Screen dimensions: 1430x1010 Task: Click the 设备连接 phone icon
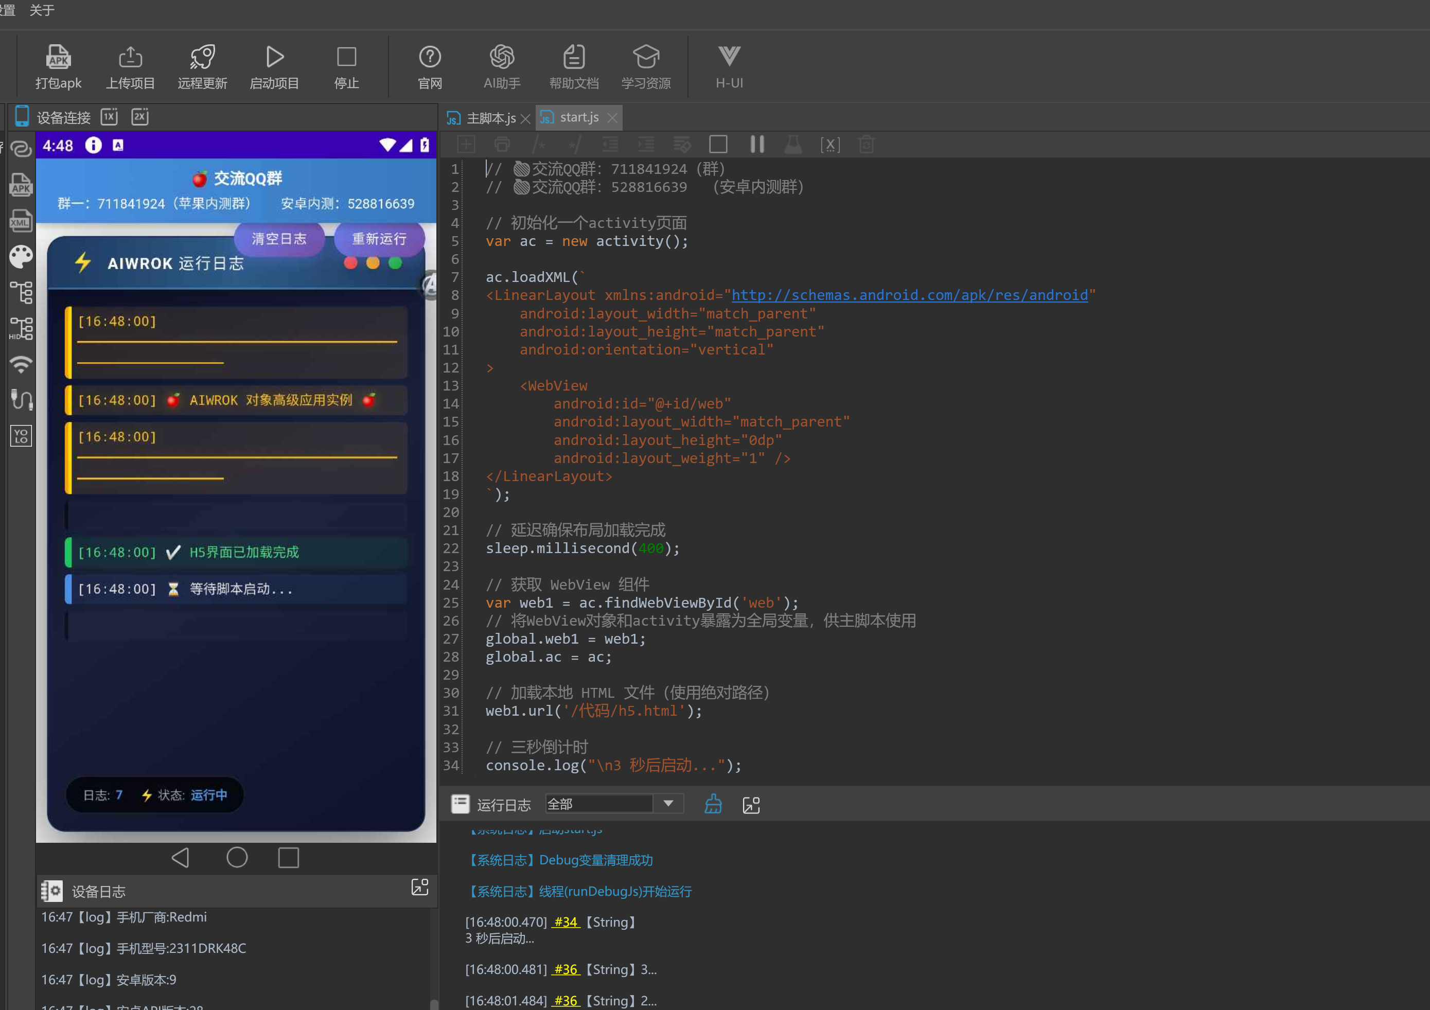22,116
